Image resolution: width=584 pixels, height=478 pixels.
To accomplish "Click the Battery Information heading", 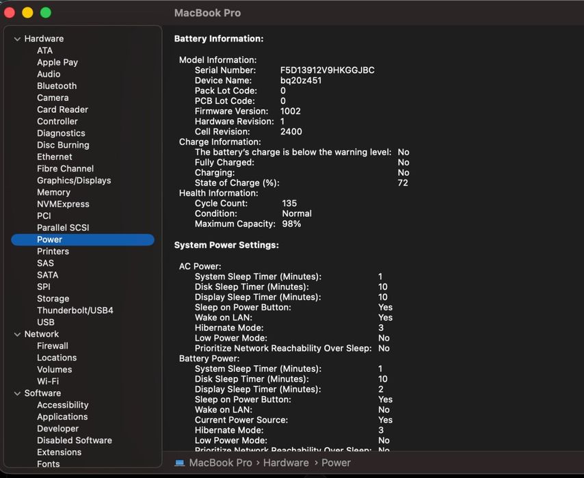I will tap(219, 39).
